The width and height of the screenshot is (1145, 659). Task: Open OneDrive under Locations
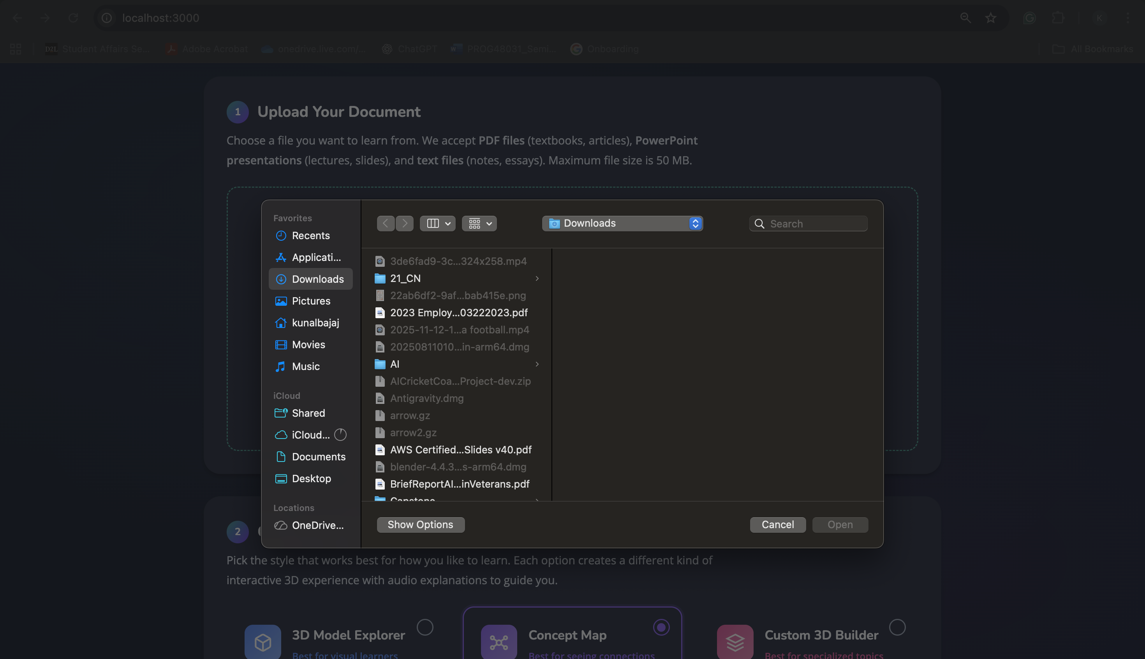tap(317, 525)
